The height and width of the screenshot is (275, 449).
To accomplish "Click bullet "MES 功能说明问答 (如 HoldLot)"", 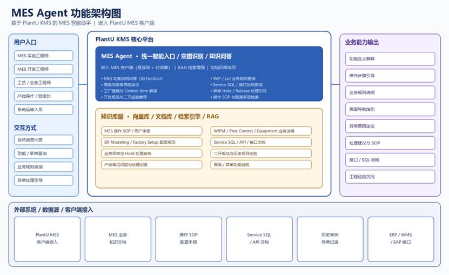I will point(132,78).
